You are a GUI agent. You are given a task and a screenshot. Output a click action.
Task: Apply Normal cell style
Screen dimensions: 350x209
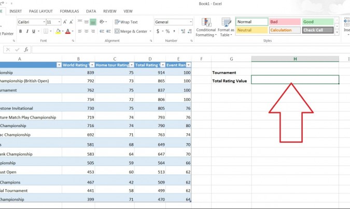(x=252, y=22)
